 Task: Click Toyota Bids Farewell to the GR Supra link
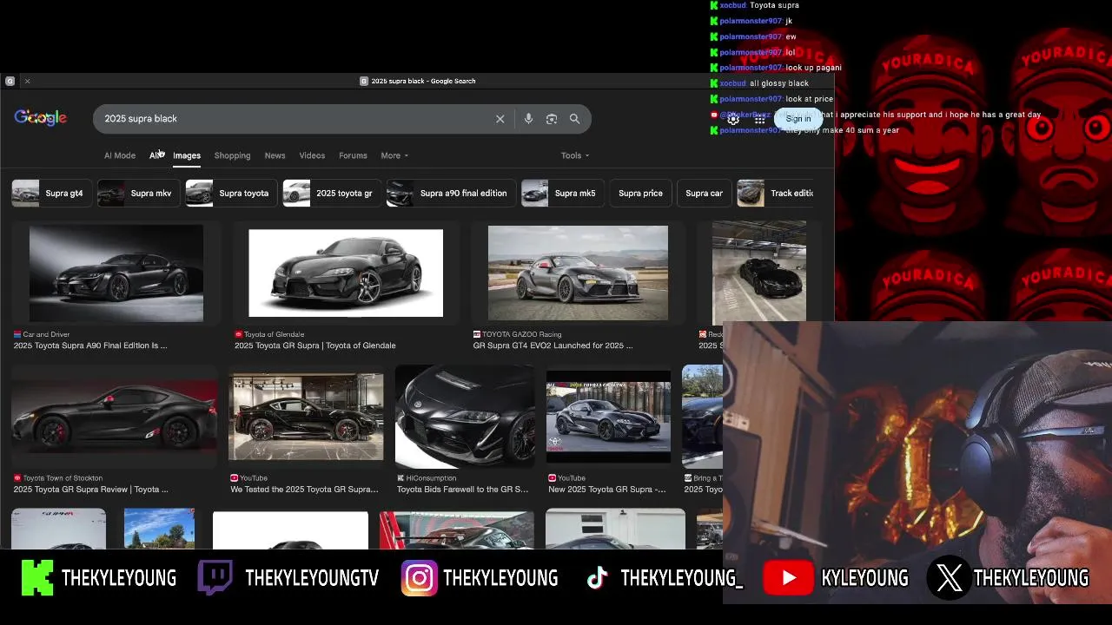pos(462,490)
